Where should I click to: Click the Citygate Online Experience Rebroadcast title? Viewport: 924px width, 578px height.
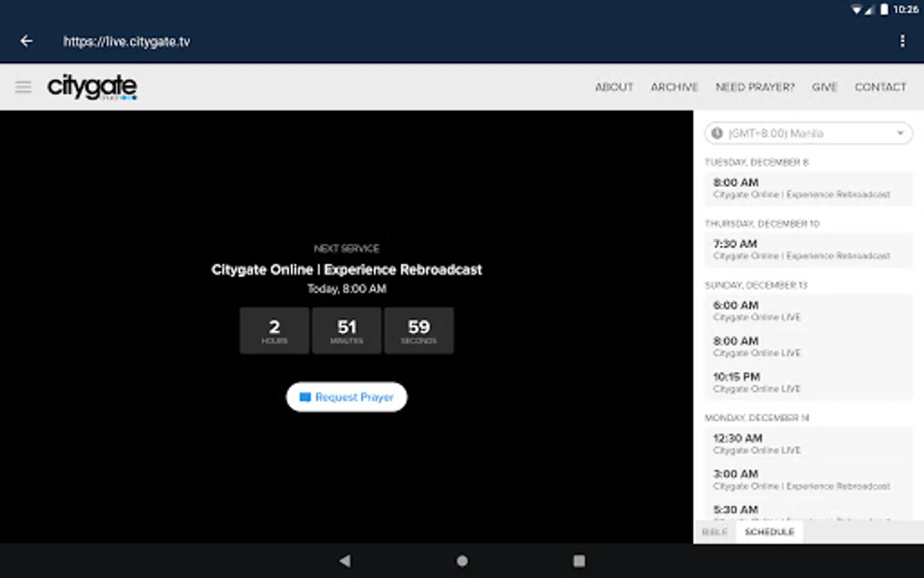(346, 270)
